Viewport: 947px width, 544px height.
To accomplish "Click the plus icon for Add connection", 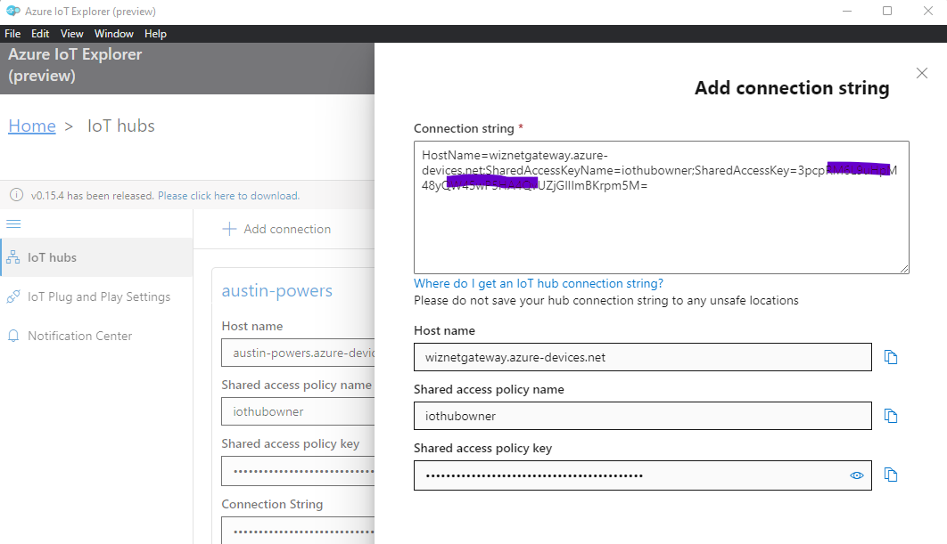I will tap(229, 229).
